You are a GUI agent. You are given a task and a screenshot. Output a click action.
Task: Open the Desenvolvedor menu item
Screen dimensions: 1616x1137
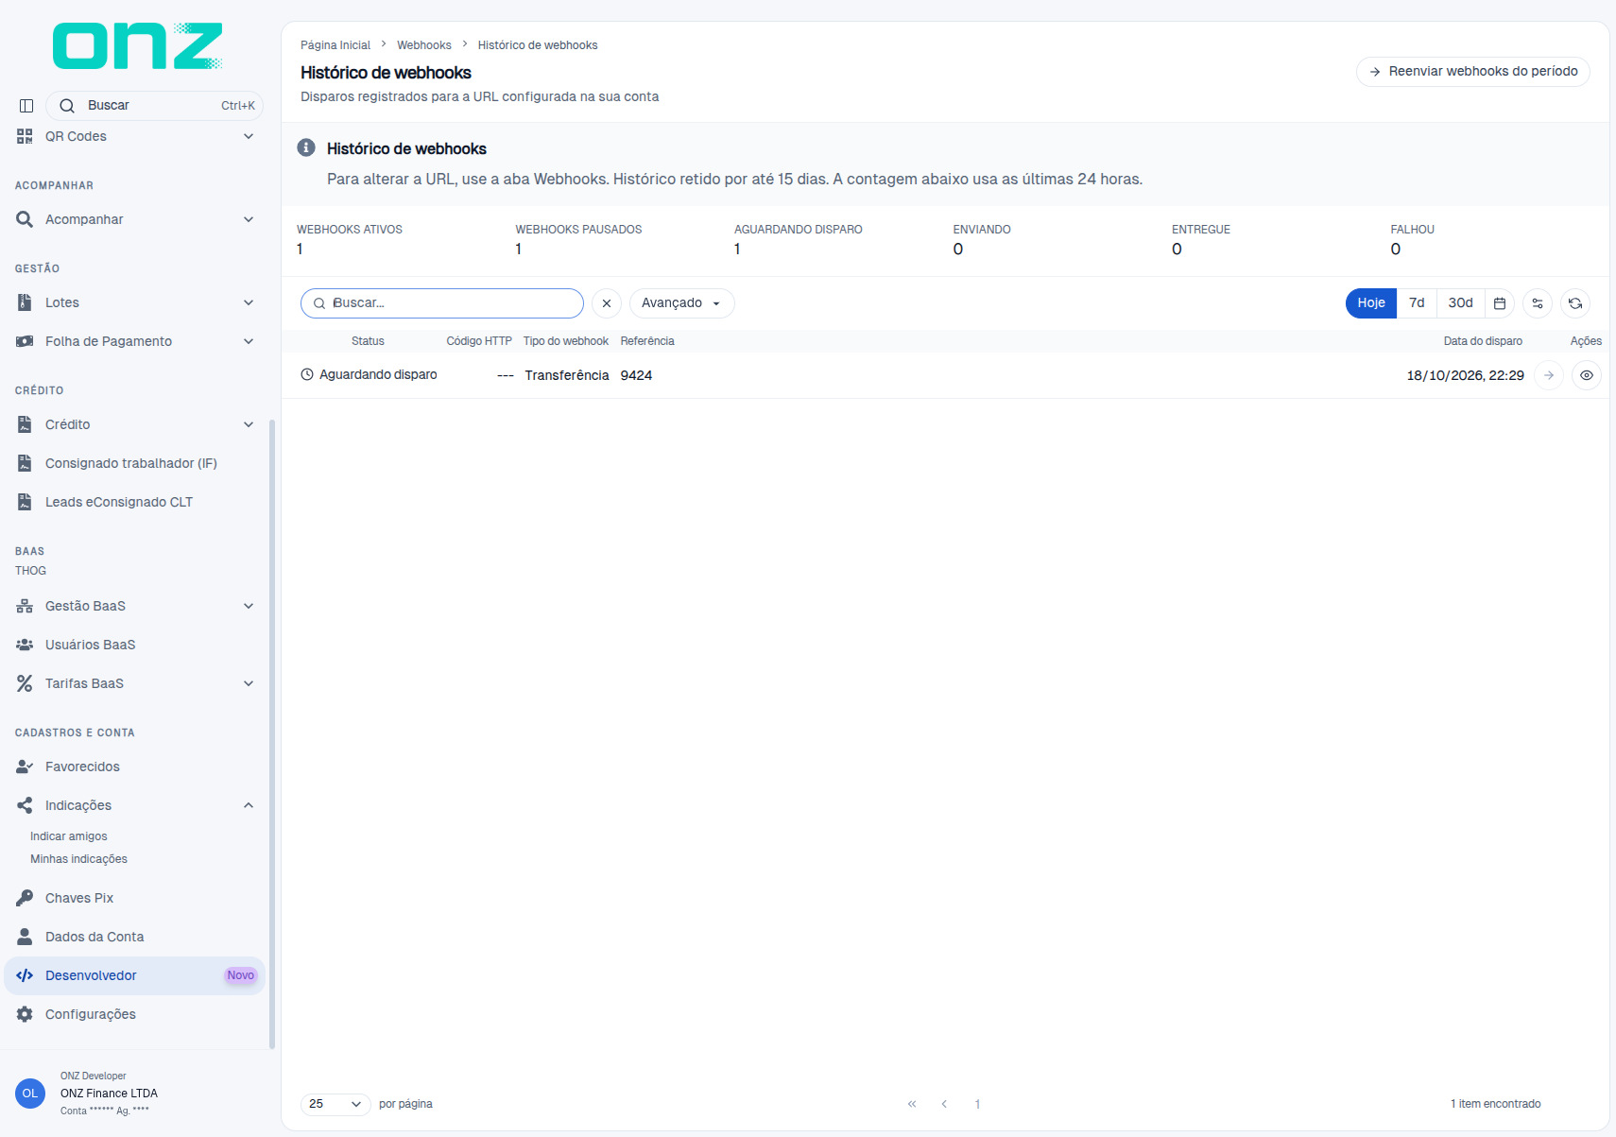pyautogui.click(x=134, y=975)
